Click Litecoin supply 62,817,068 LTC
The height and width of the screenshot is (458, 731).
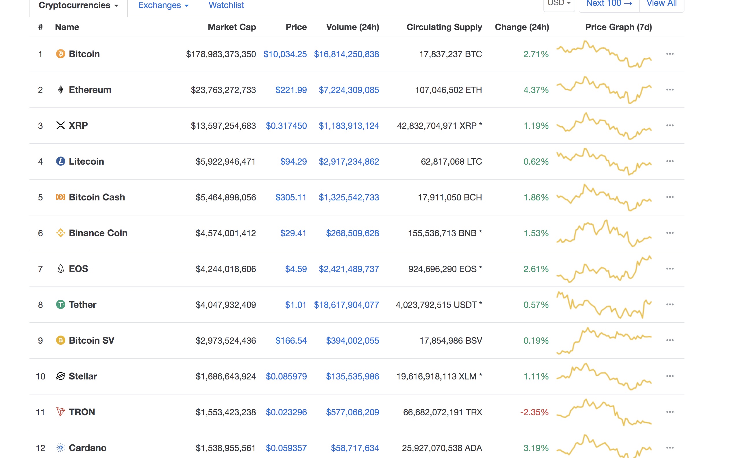[451, 161]
